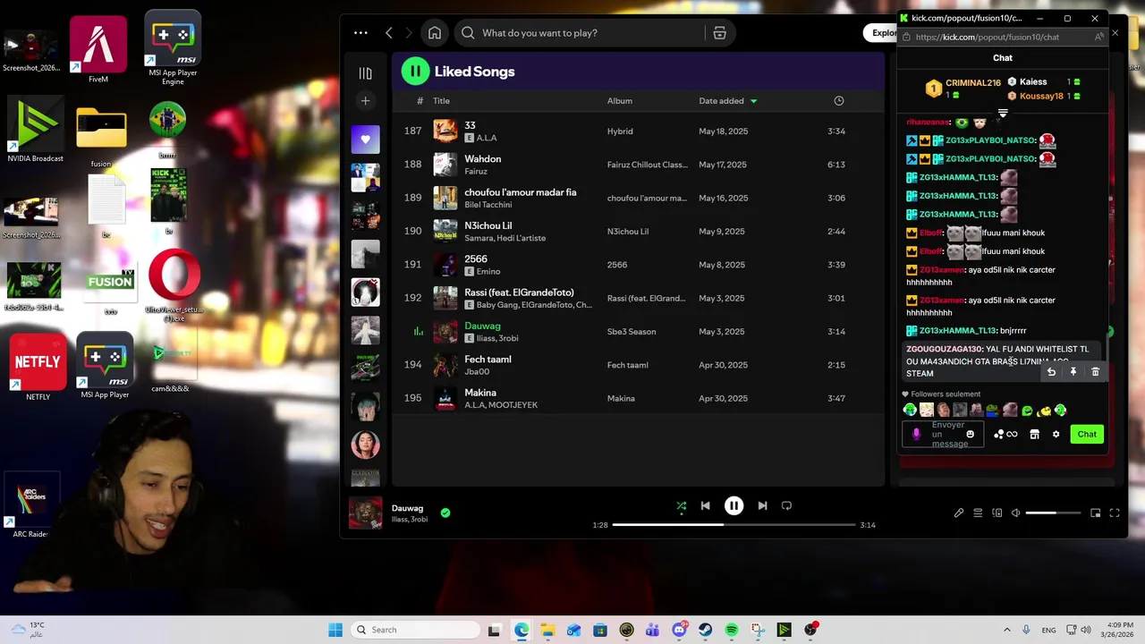The height and width of the screenshot is (644, 1145).
Task: Skip to the next track
Action: 762,505
